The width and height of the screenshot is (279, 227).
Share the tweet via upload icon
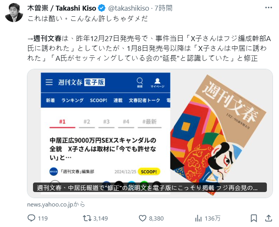pyautogui.click(x=268, y=218)
